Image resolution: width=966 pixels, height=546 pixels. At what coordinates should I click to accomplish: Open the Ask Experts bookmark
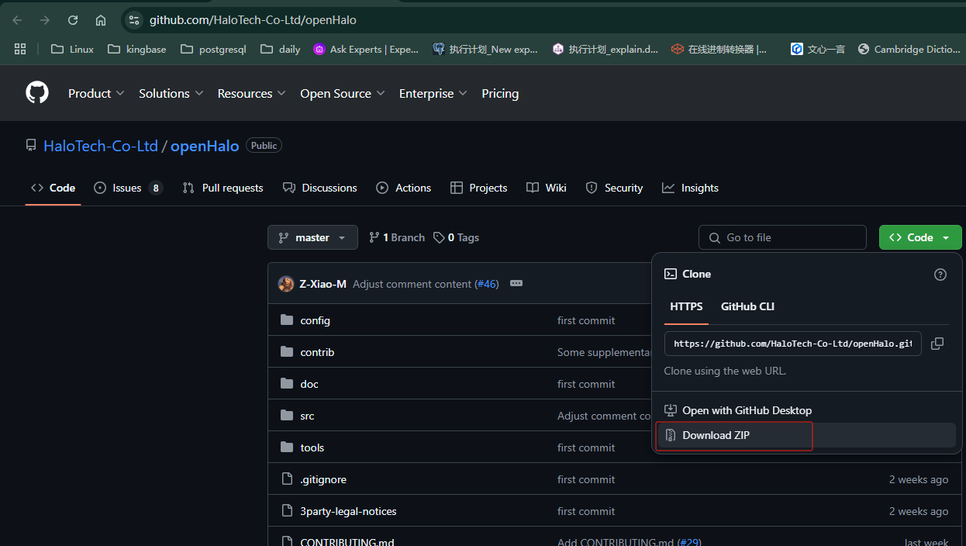366,49
